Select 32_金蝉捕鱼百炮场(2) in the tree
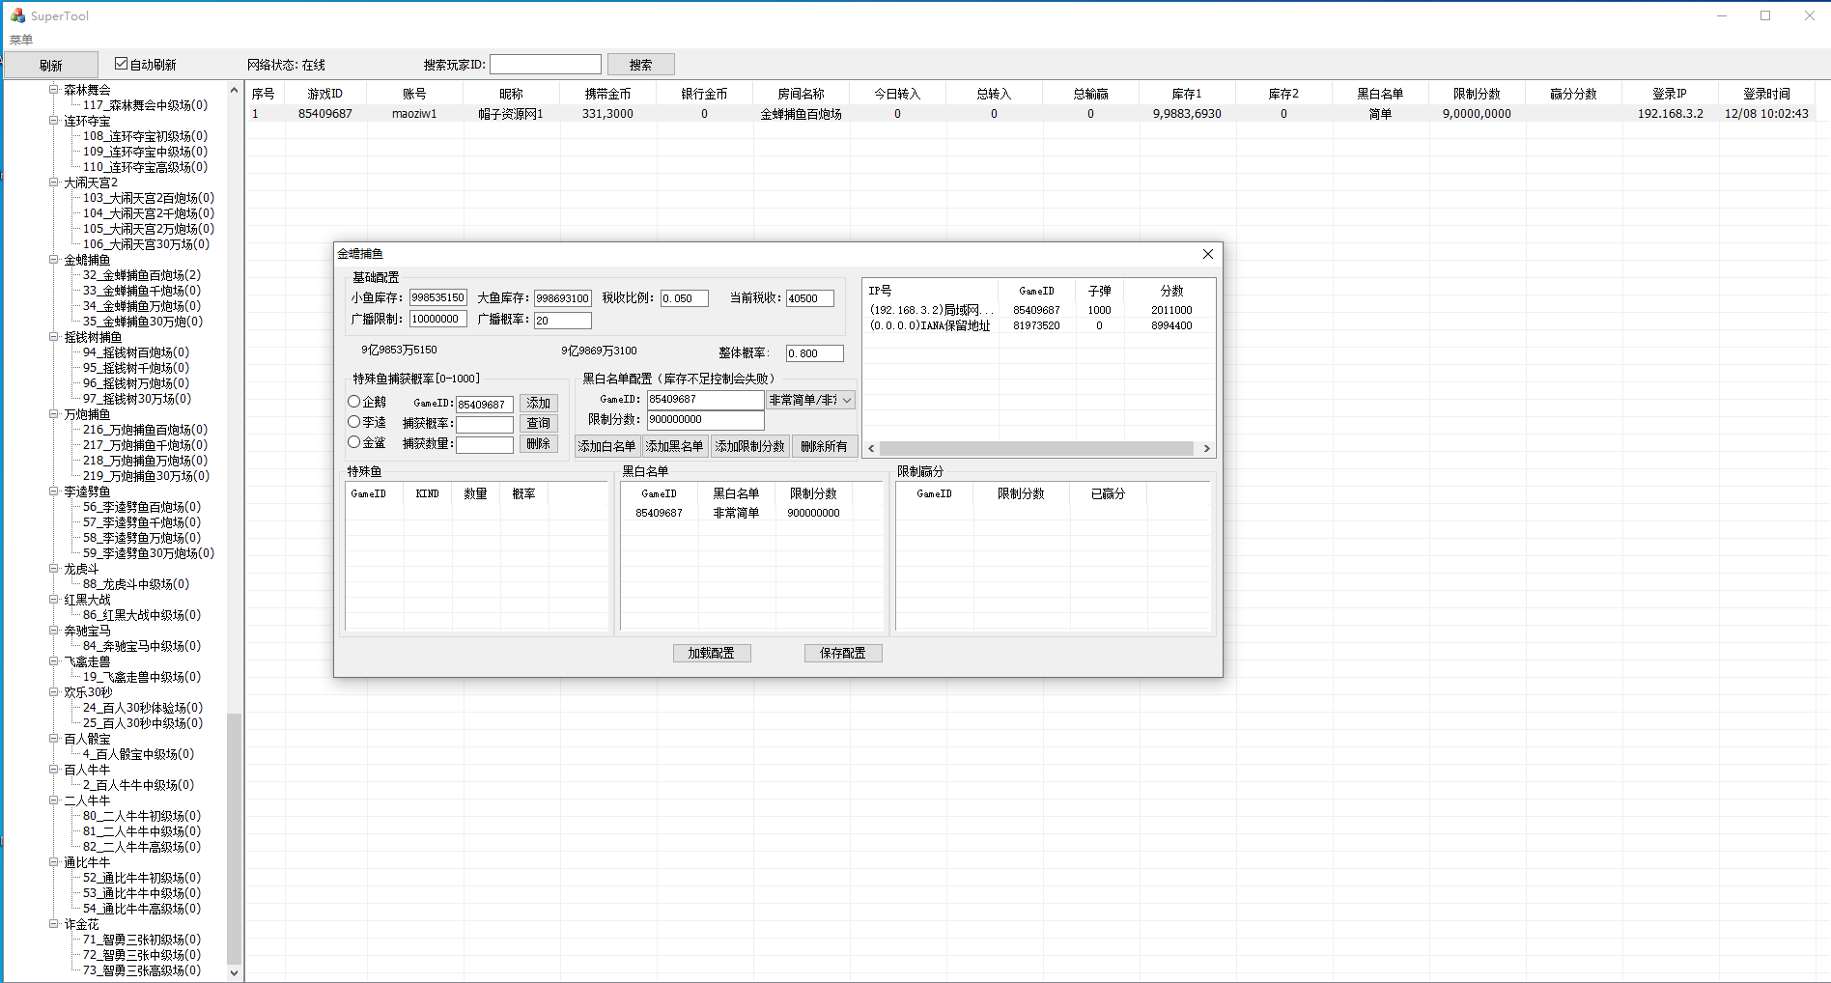 click(x=141, y=275)
